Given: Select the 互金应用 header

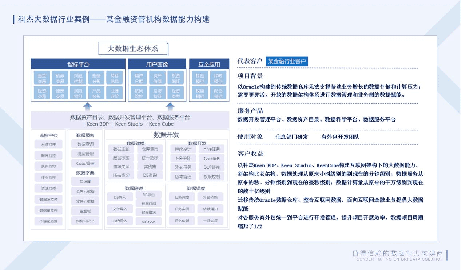Looking at the screenshot, I should [209, 65].
